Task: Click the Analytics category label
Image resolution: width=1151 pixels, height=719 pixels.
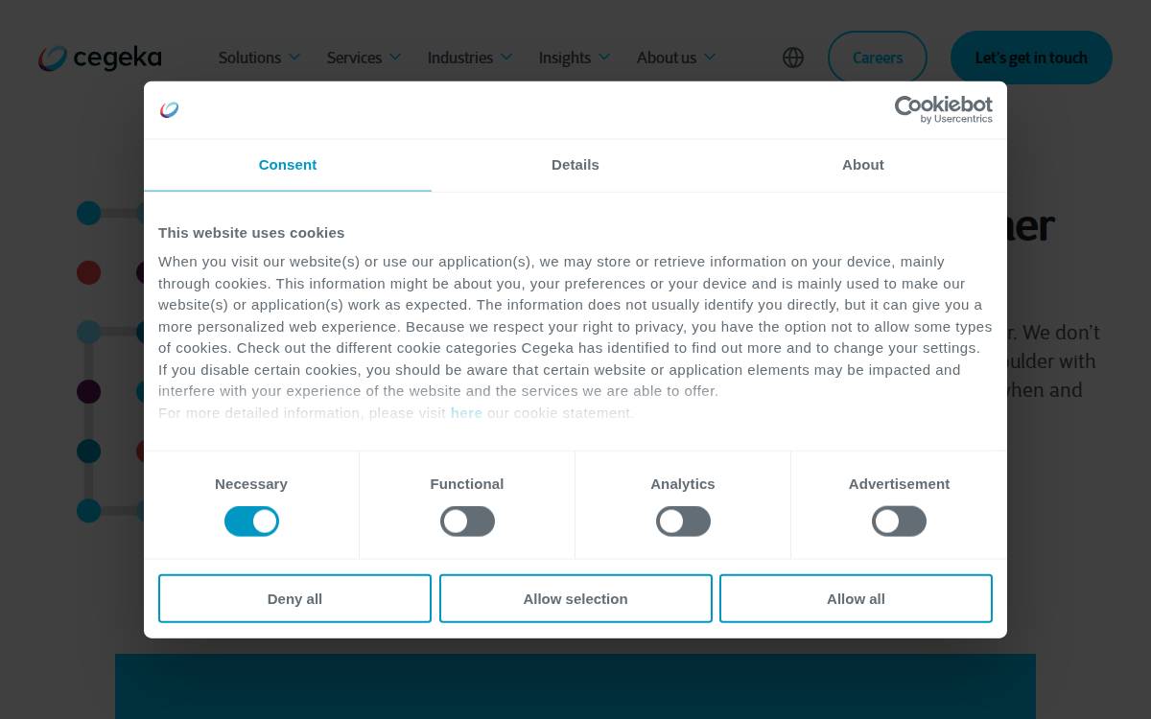Action: pos(683,484)
